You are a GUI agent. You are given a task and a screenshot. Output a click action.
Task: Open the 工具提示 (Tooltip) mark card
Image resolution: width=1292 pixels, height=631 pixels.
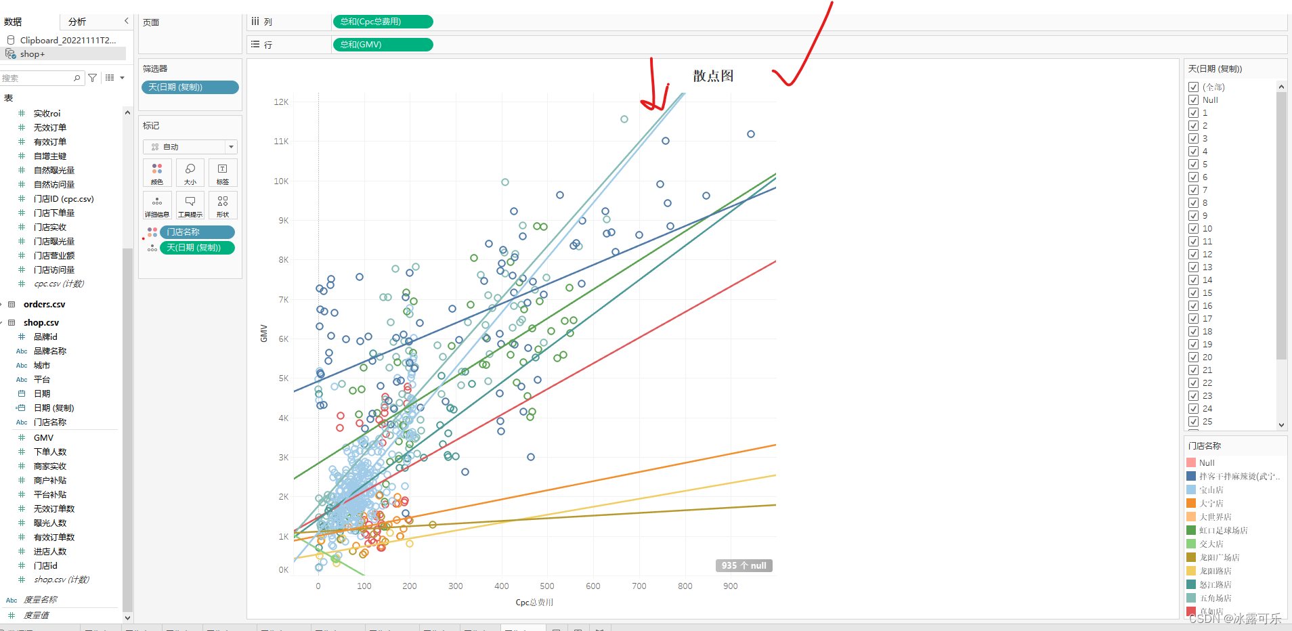click(190, 205)
